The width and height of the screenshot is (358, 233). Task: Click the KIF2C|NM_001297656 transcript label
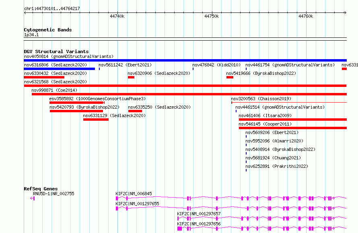[x=199, y=224]
